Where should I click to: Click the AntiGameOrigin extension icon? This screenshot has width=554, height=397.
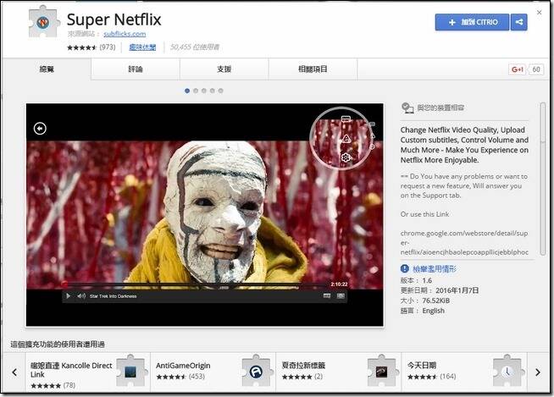pos(256,372)
